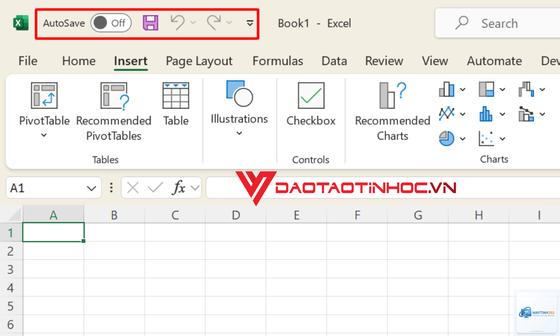Click the Illustrations shapes icon

pos(239,94)
